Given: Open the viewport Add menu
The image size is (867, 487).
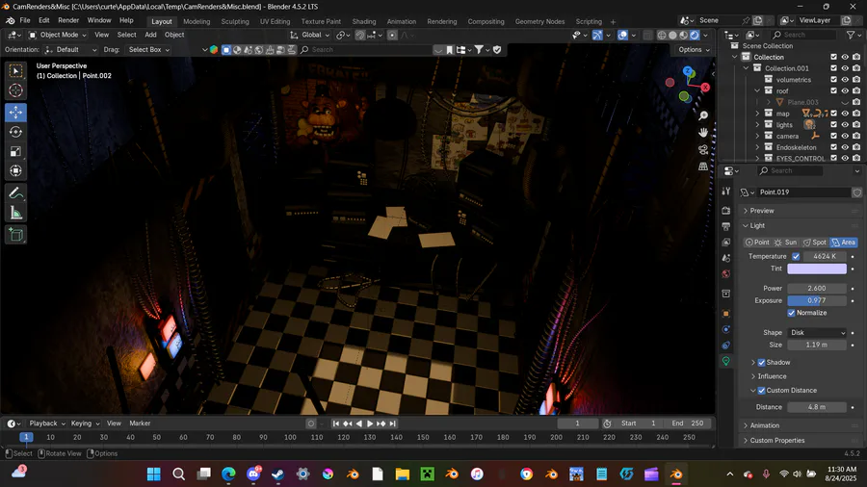Looking at the screenshot, I should click(x=150, y=35).
